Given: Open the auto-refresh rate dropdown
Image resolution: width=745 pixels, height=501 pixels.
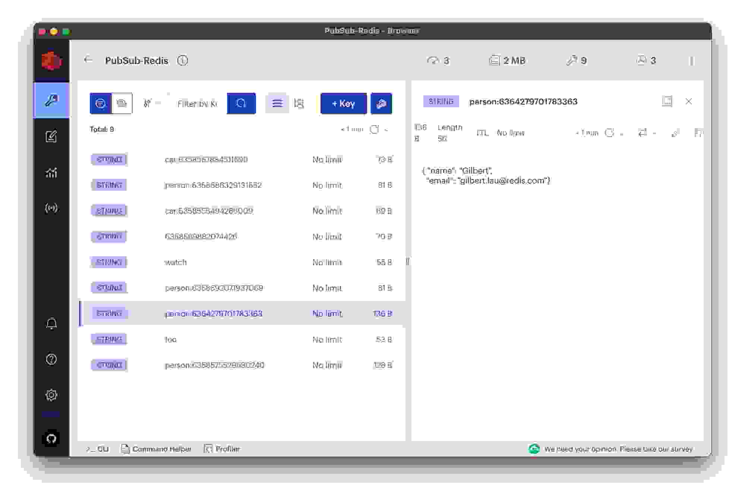Looking at the screenshot, I should [386, 129].
